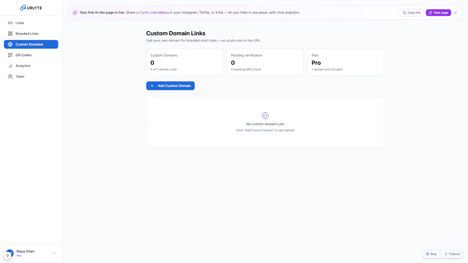This screenshot has height=263, width=468.
Task: Select Custom Domains sidebar item
Action: [x=31, y=44]
